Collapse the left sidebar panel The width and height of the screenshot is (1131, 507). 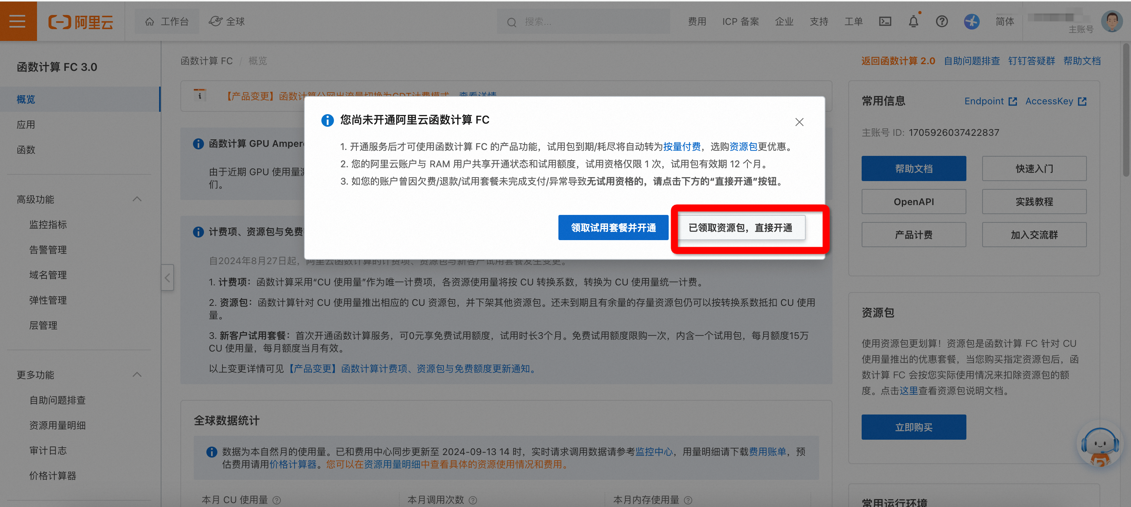point(167,278)
